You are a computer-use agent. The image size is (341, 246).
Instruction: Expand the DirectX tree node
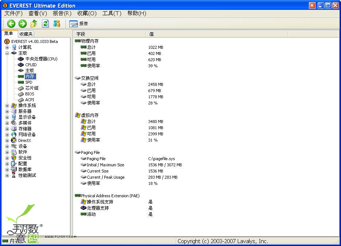[x=7, y=140]
